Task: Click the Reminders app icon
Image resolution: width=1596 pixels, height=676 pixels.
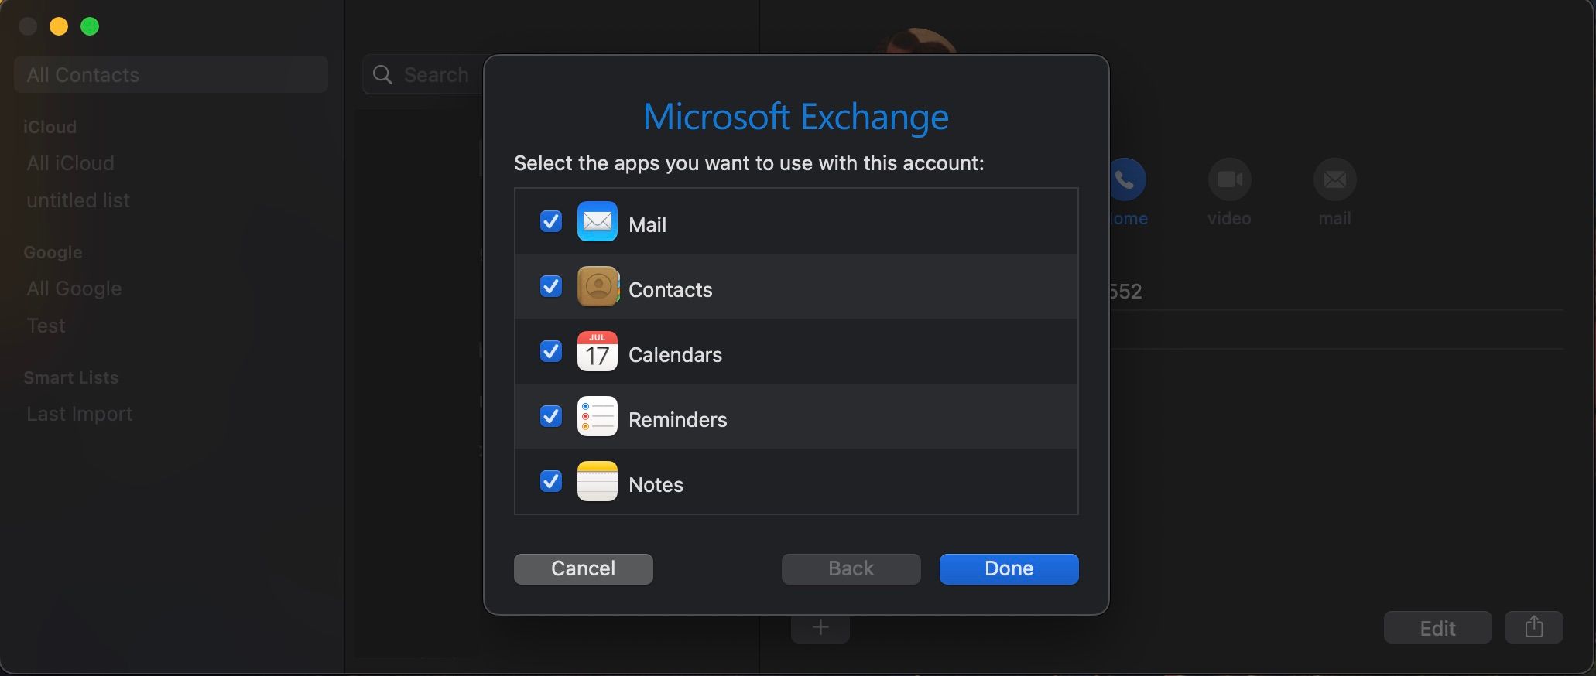Action: [x=597, y=416]
